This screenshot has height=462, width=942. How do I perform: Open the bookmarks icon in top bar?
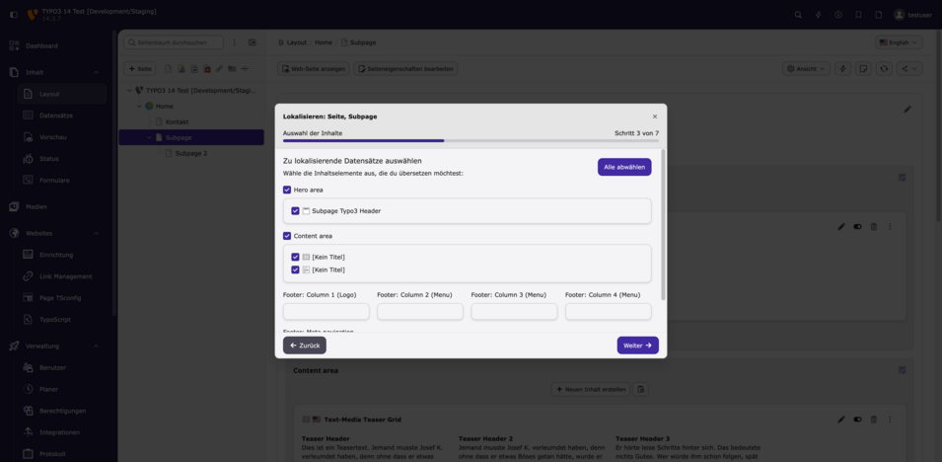[858, 15]
